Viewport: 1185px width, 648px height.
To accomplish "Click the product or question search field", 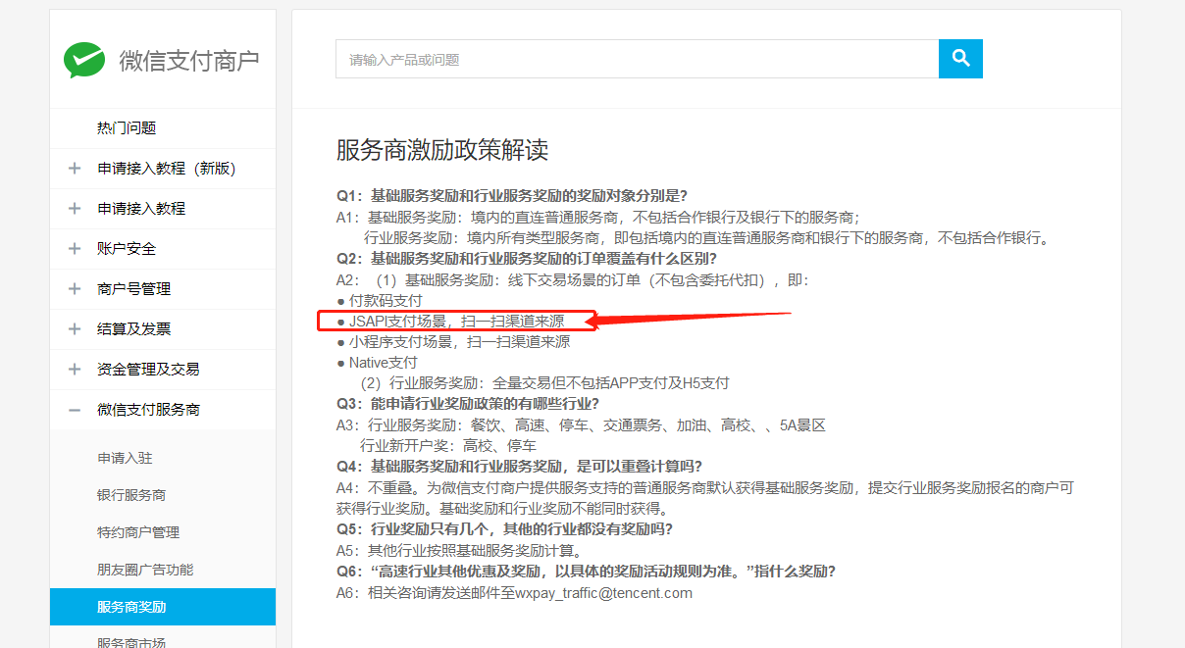I will click(637, 59).
